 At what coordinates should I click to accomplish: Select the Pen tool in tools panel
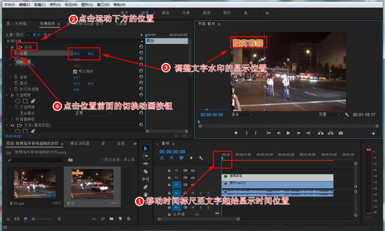click(x=146, y=187)
